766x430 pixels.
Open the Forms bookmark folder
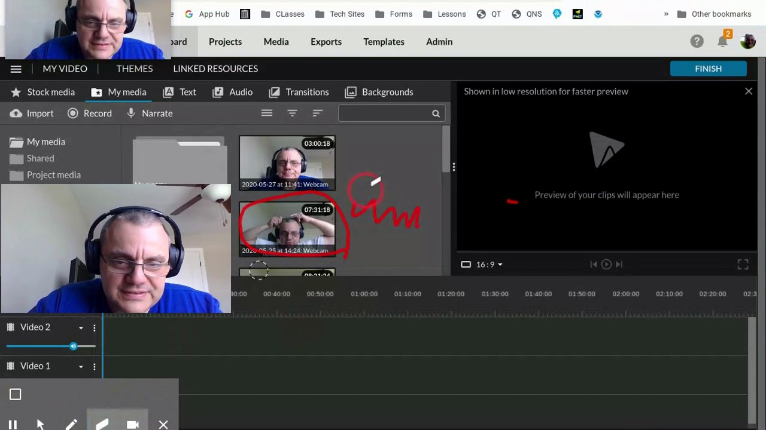pyautogui.click(x=393, y=14)
